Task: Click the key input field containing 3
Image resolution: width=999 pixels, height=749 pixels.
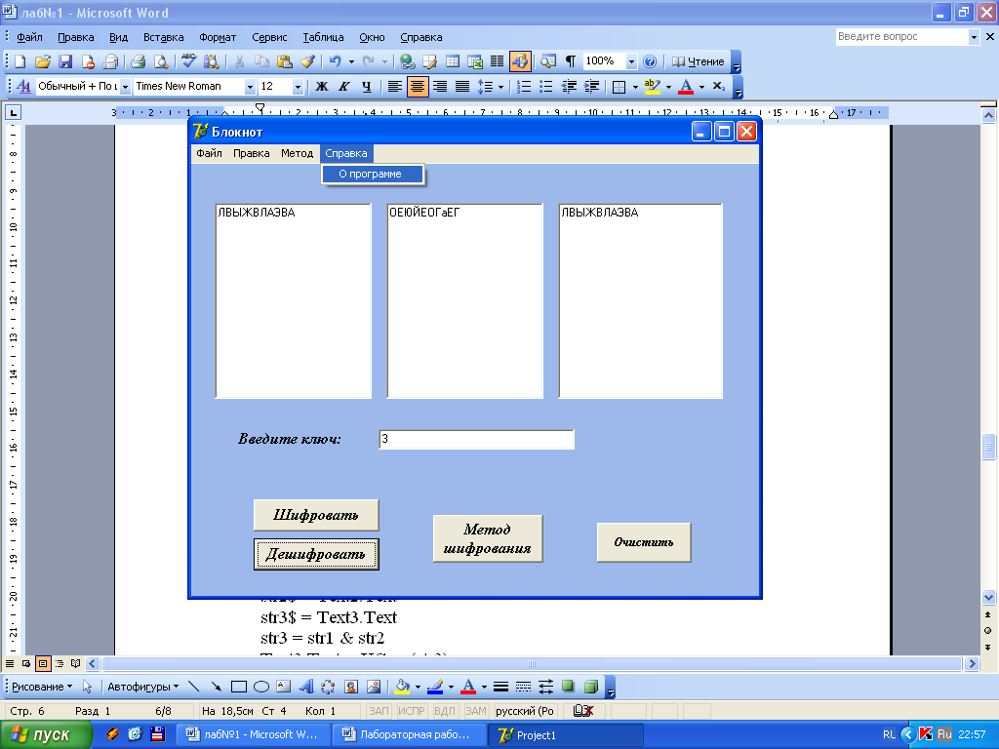Action: coord(476,440)
